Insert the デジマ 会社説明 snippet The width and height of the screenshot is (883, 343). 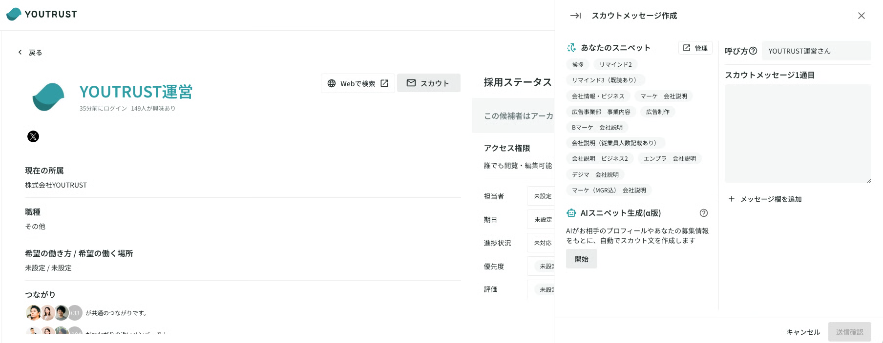(x=595, y=174)
